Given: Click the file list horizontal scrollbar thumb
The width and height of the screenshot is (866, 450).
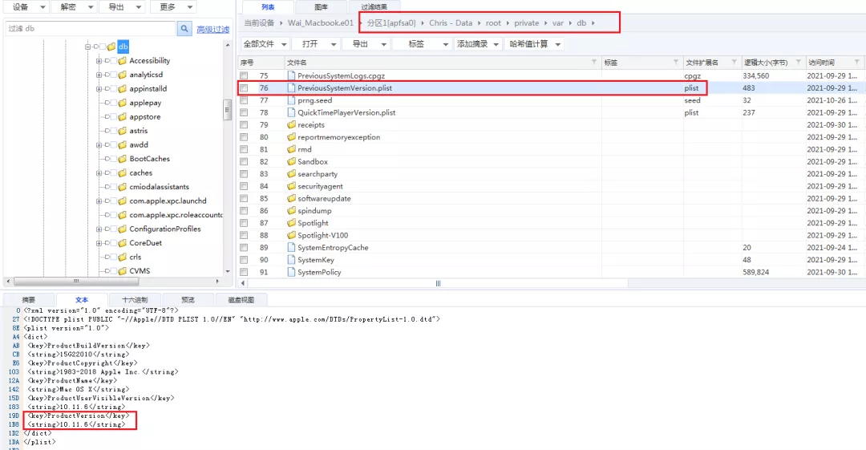Looking at the screenshot, I should [438, 283].
